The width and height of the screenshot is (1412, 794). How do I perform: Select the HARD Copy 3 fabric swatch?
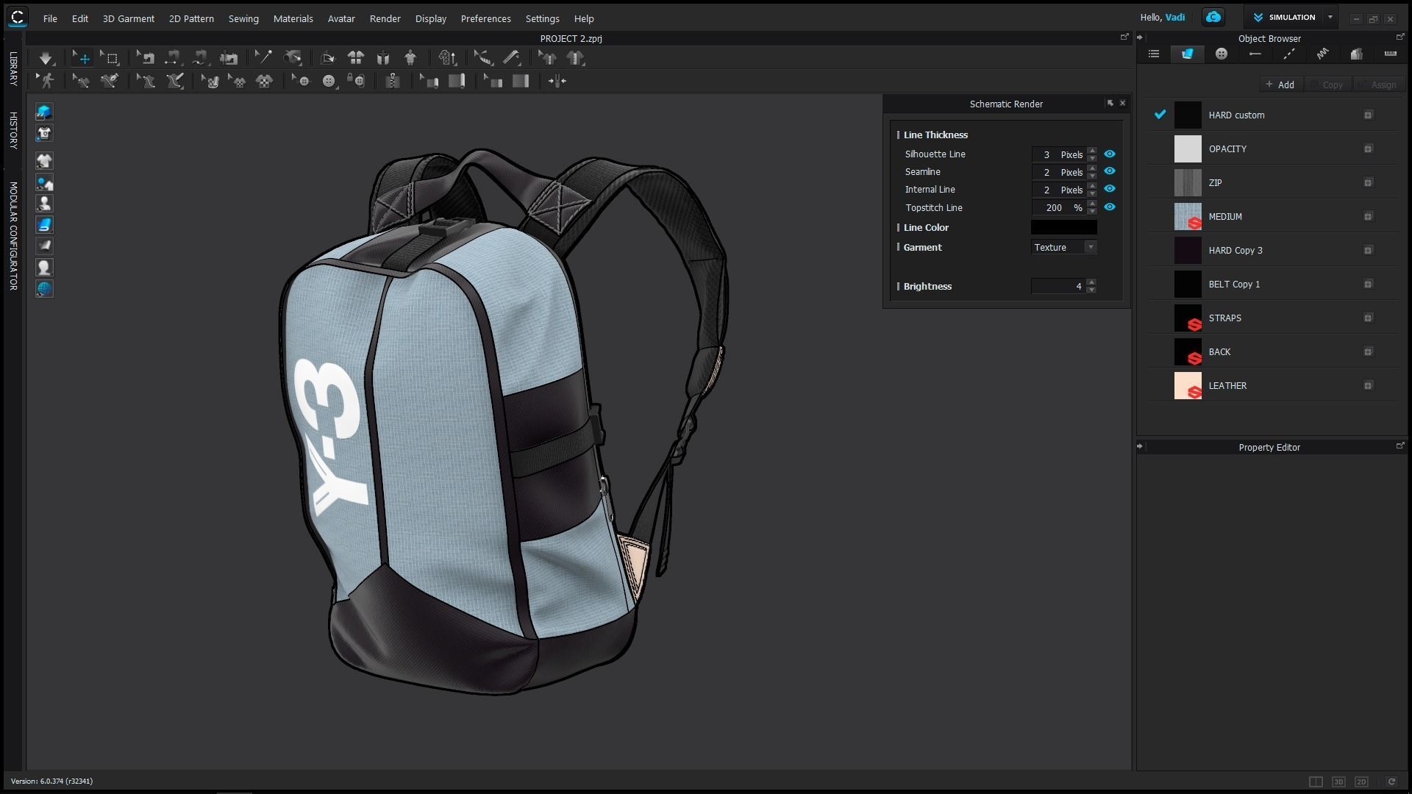tap(1188, 251)
